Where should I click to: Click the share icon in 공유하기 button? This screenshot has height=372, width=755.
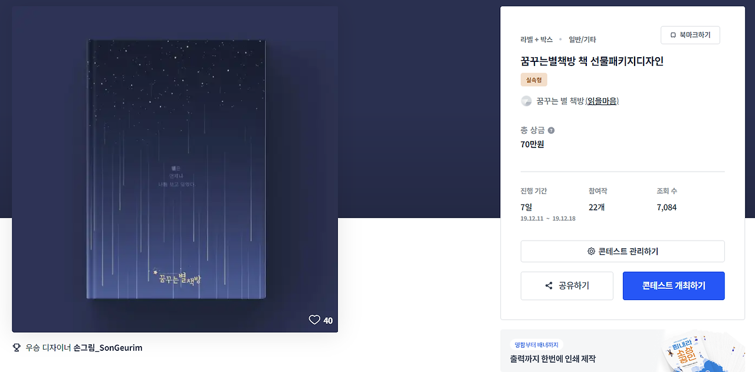[x=549, y=286]
